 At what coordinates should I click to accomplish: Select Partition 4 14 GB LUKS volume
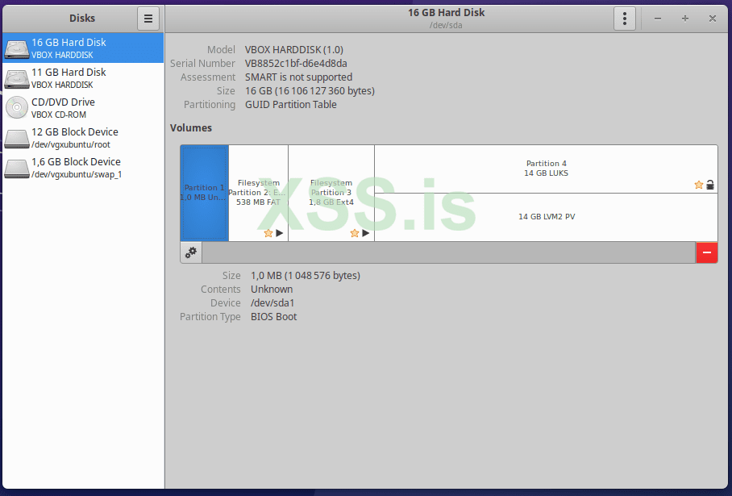point(546,169)
